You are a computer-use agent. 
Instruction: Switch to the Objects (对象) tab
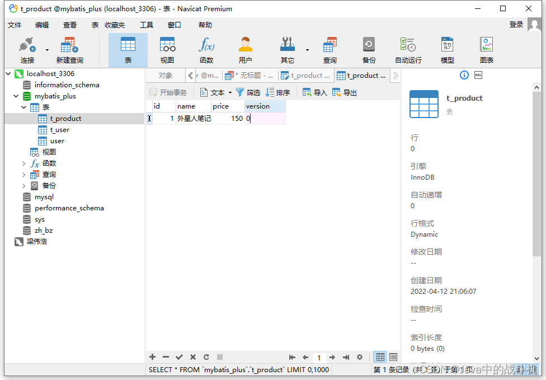166,76
